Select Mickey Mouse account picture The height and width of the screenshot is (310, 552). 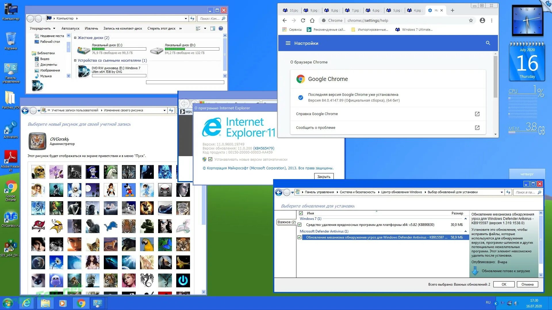129,190
